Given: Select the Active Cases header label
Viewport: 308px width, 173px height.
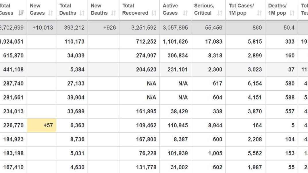Looking at the screenshot, I should click(x=170, y=9).
